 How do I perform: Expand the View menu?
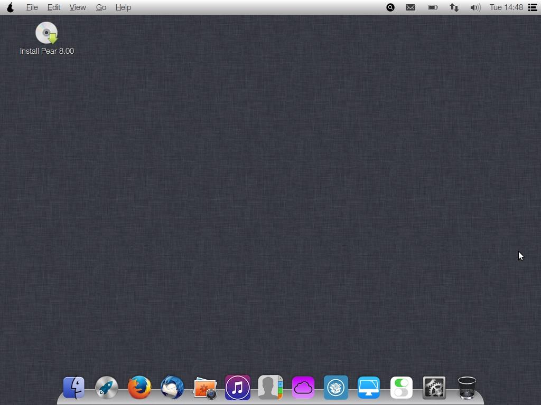pyautogui.click(x=78, y=7)
